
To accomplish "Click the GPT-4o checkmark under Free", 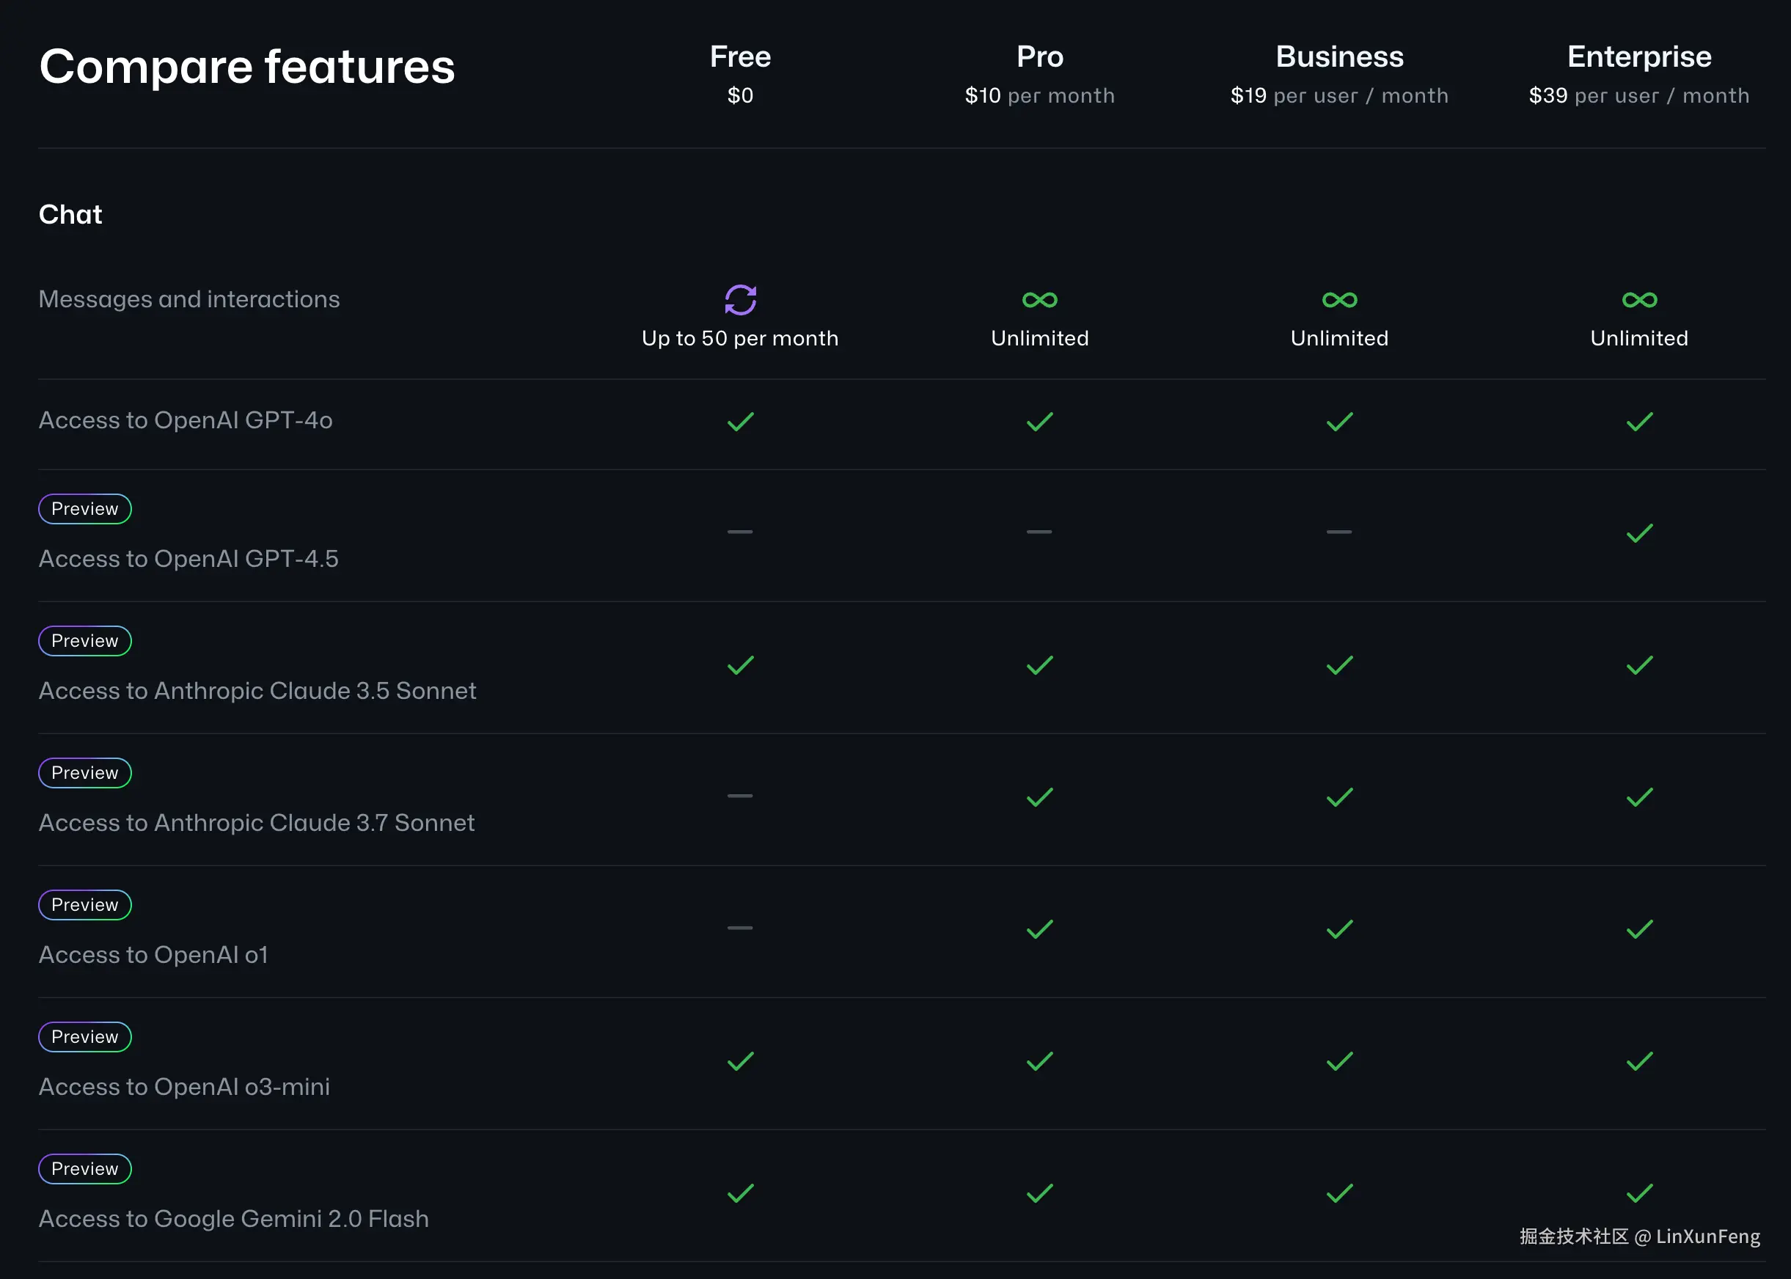I will coord(739,422).
